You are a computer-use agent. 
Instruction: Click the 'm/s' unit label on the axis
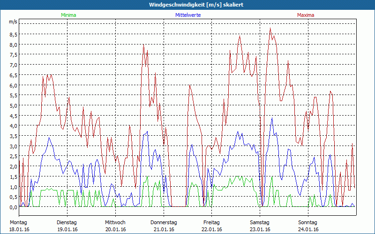click(13, 22)
